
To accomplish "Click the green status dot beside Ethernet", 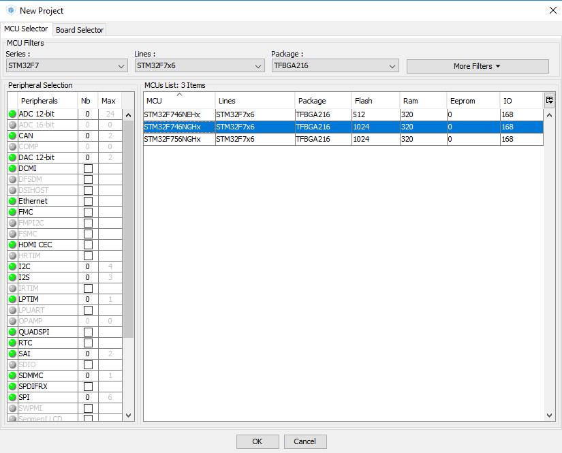I will pos(12,201).
